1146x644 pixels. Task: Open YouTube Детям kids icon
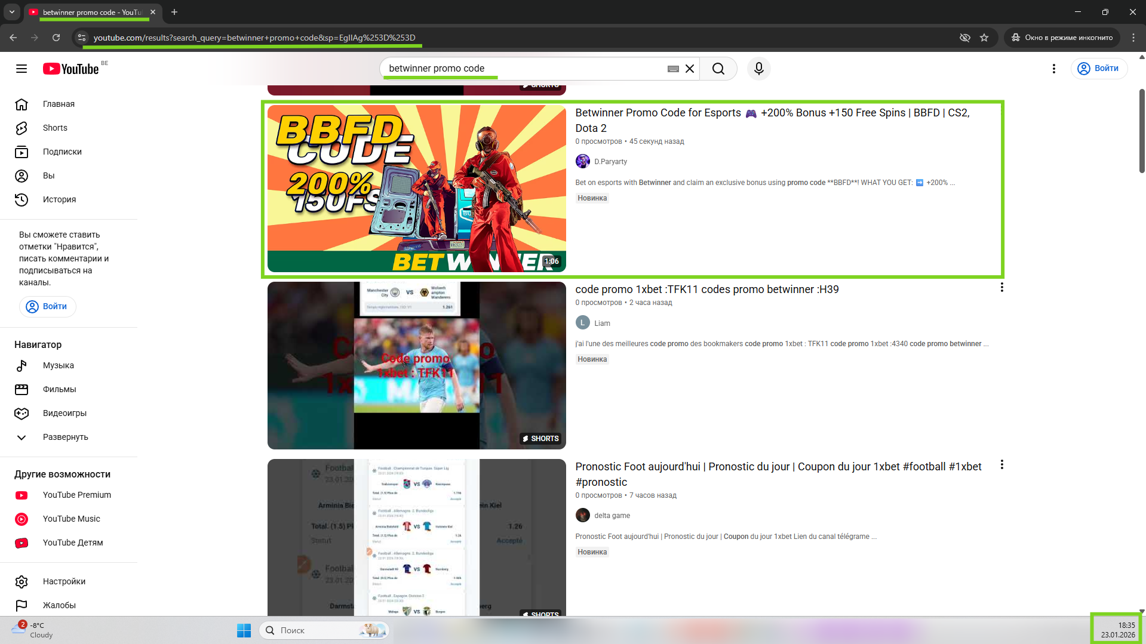pyautogui.click(x=21, y=543)
